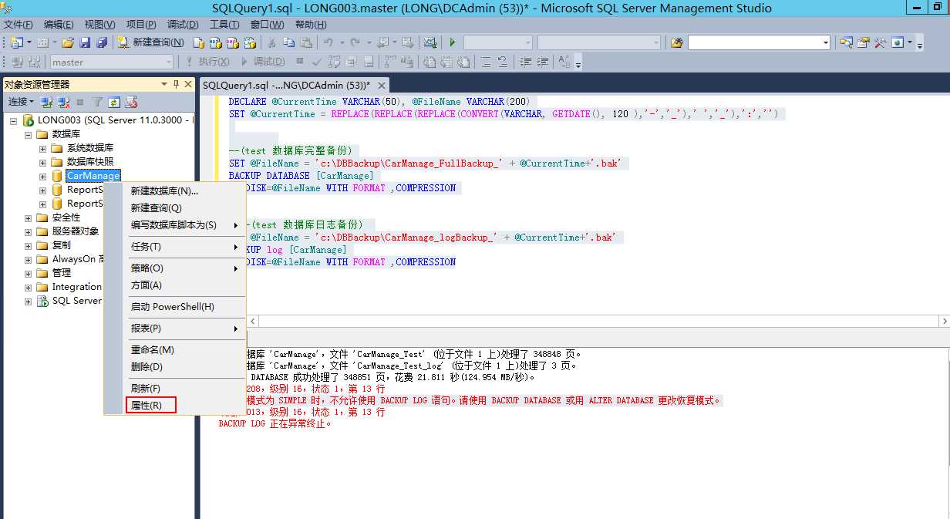Click the Increase Indent icon
The image size is (950, 519).
point(542,62)
